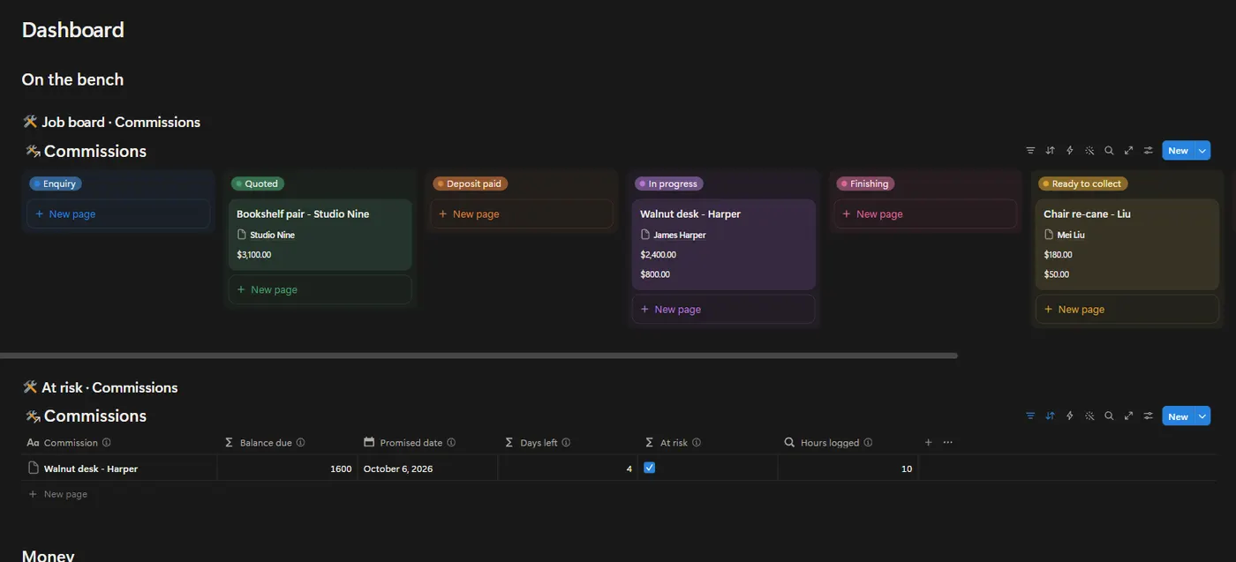Viewport: 1236px width, 562px height.
Task: Click New button in At risk toolbar
Action: pyautogui.click(x=1178, y=416)
